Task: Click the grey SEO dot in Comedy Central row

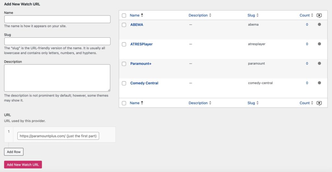Action: click(319, 83)
